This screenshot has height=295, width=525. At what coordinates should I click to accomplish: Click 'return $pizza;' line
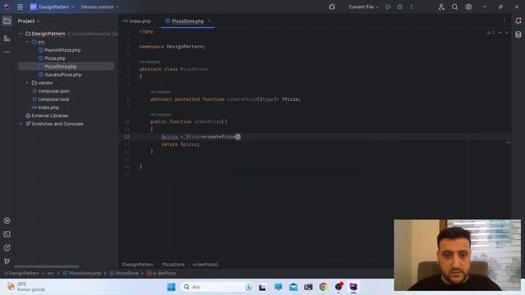[180, 144]
